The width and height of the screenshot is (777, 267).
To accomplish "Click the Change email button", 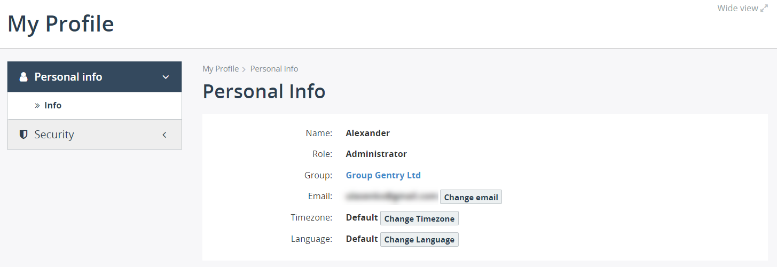I will point(471,197).
